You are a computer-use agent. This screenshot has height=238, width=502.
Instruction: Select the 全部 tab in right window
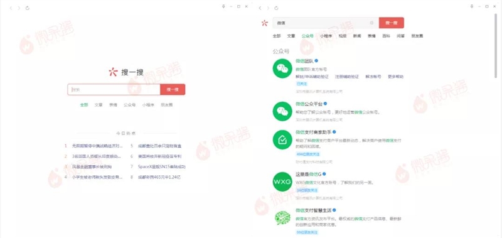pos(277,36)
